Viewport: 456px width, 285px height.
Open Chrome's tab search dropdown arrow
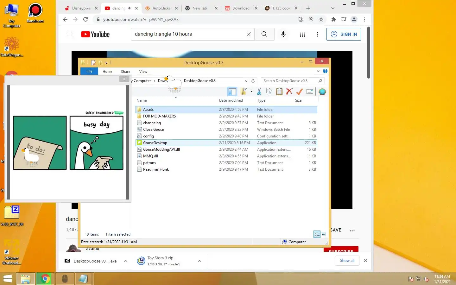point(332,8)
